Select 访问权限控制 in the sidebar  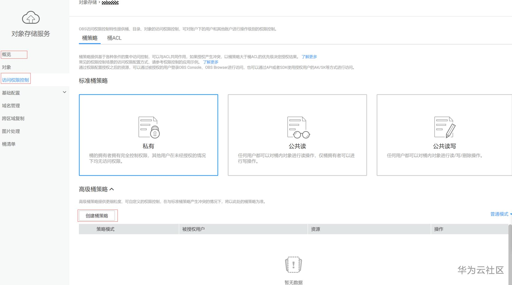[x=15, y=80]
